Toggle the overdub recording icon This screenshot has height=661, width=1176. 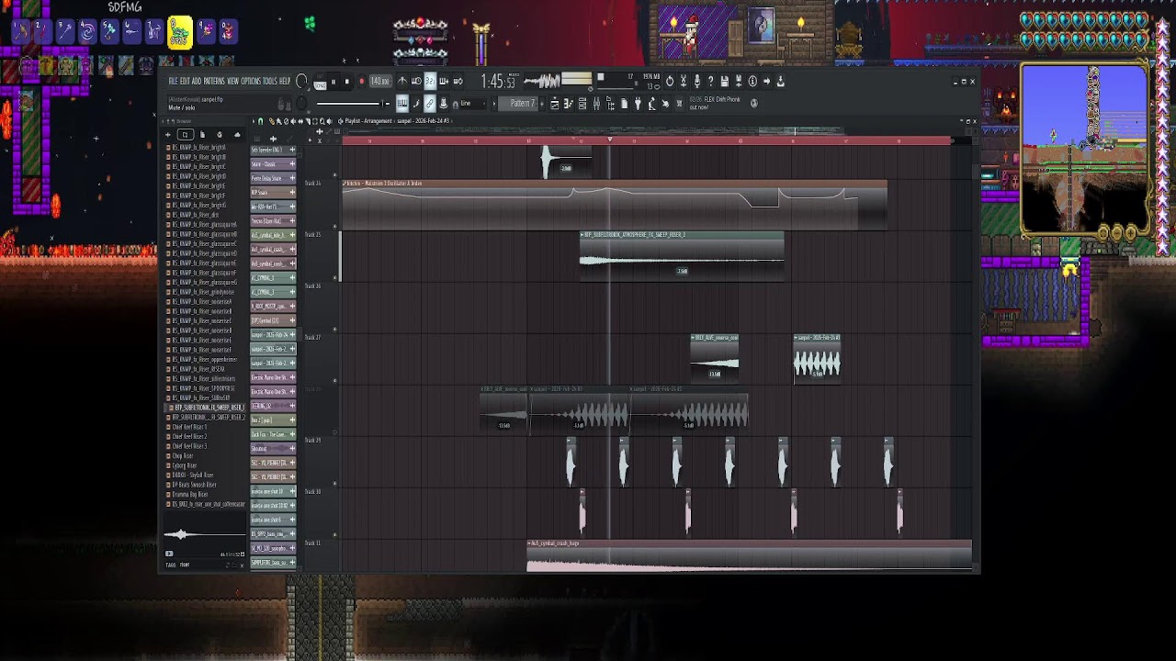444,81
